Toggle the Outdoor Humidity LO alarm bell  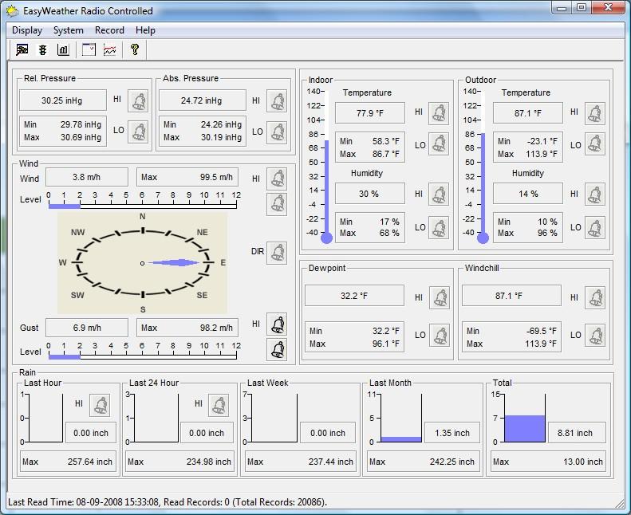[x=595, y=228]
